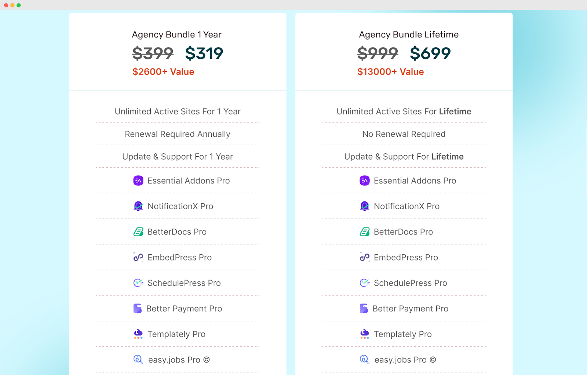Click EmbedPress icon in 1 Year bundle
Screen dimensions: 587x375
138,257
